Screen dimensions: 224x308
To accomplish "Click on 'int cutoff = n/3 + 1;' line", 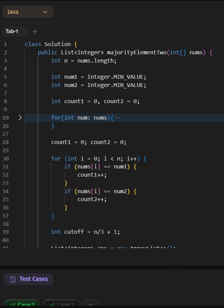I will 85,232.
